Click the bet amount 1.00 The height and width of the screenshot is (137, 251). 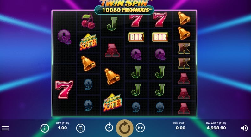coord(62,128)
